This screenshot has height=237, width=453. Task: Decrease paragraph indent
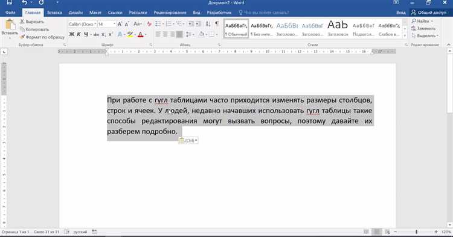coord(191,24)
